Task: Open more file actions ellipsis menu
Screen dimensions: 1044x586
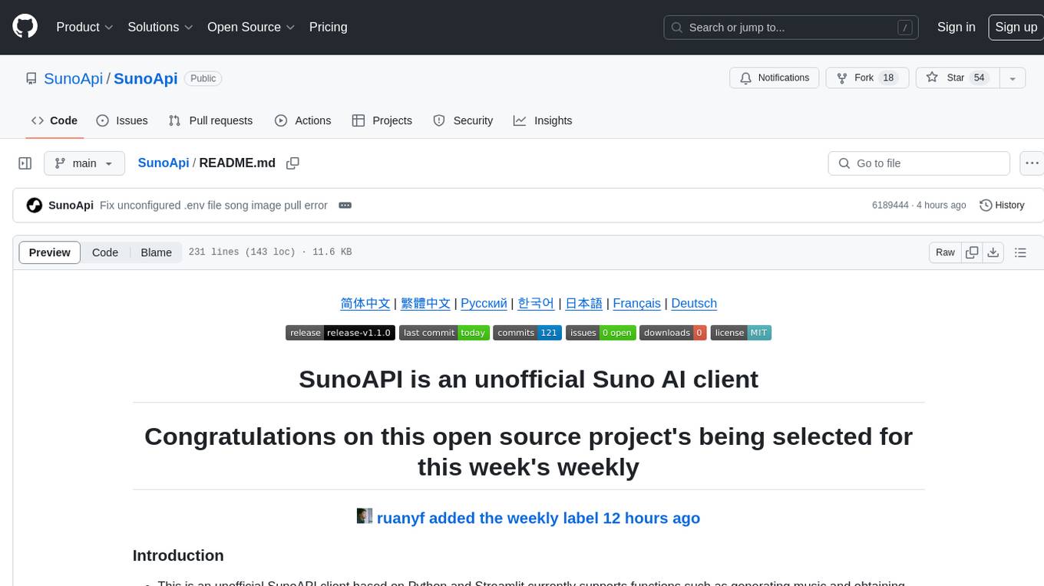Action: coord(1032,163)
